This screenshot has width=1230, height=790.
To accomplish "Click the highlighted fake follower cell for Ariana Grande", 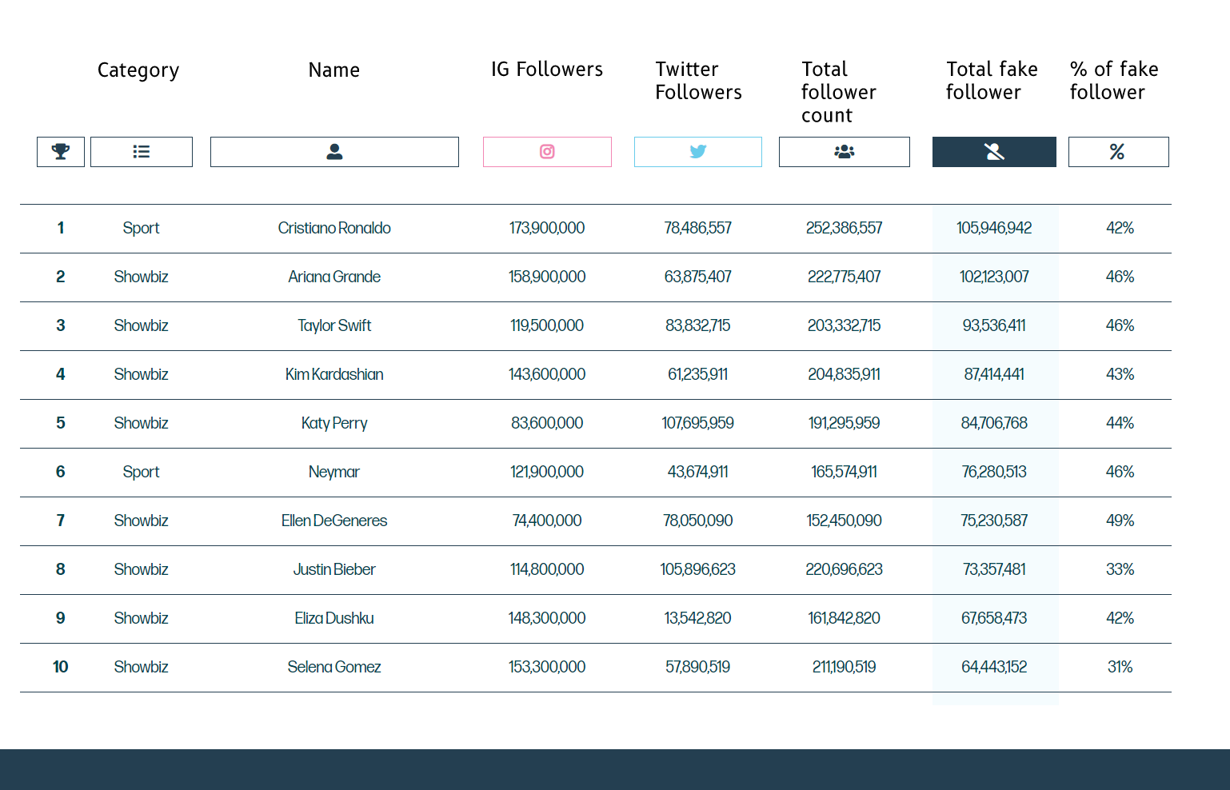I will pos(995,277).
